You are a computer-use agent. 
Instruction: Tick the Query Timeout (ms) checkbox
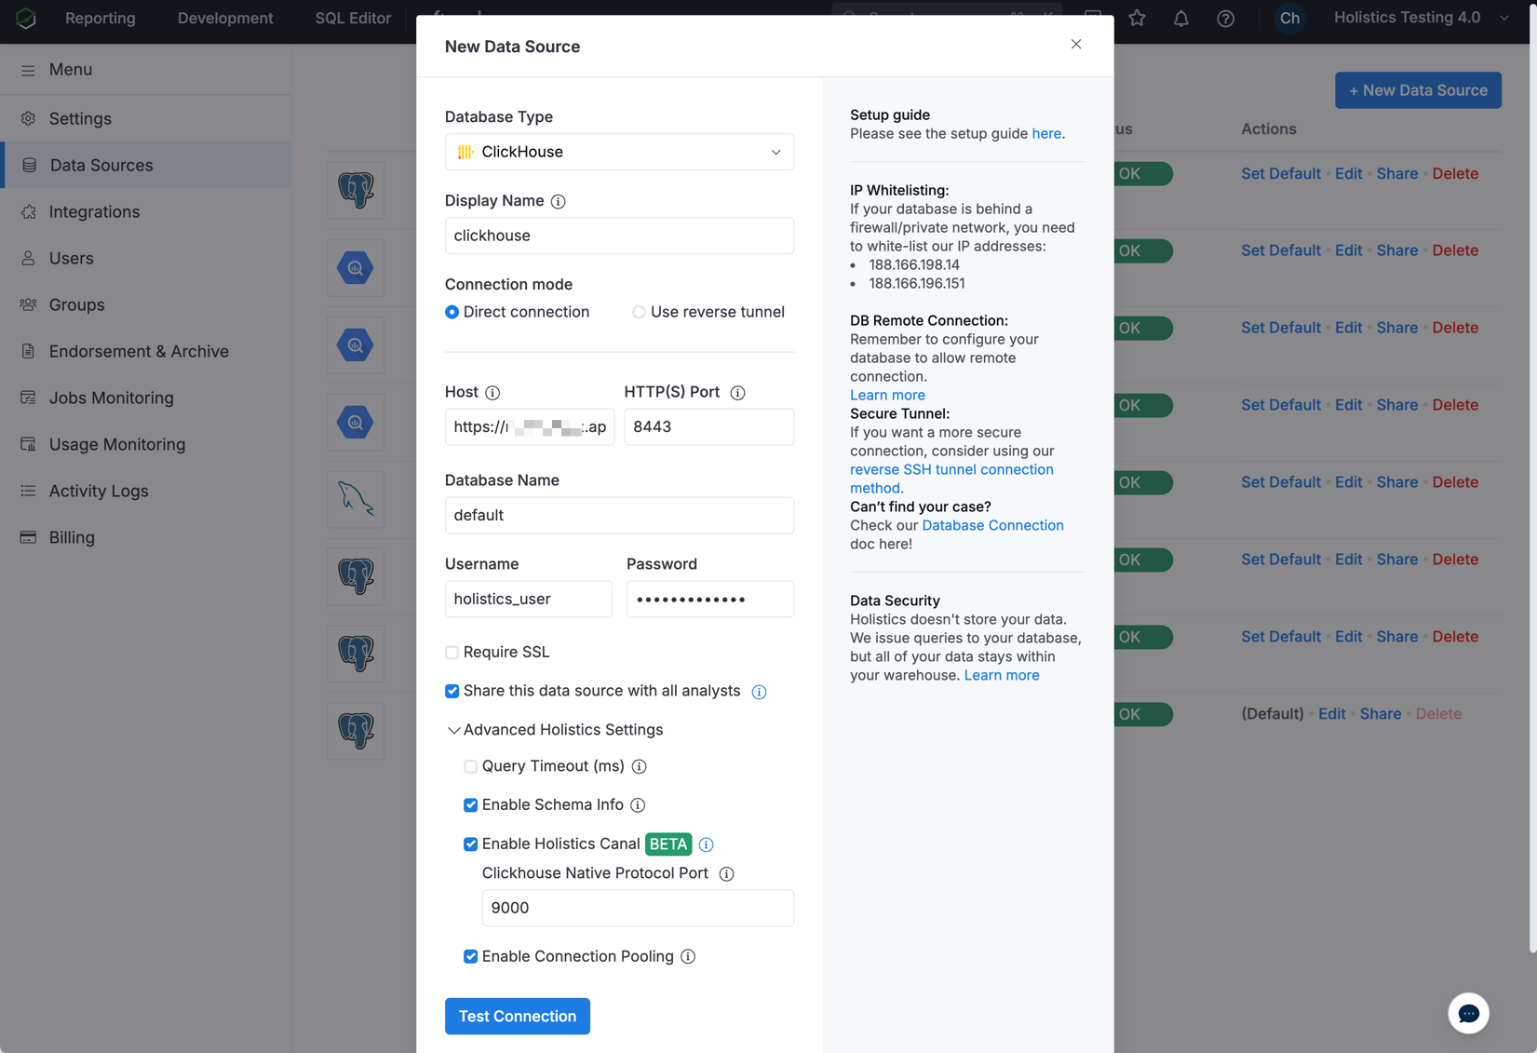pyautogui.click(x=471, y=766)
